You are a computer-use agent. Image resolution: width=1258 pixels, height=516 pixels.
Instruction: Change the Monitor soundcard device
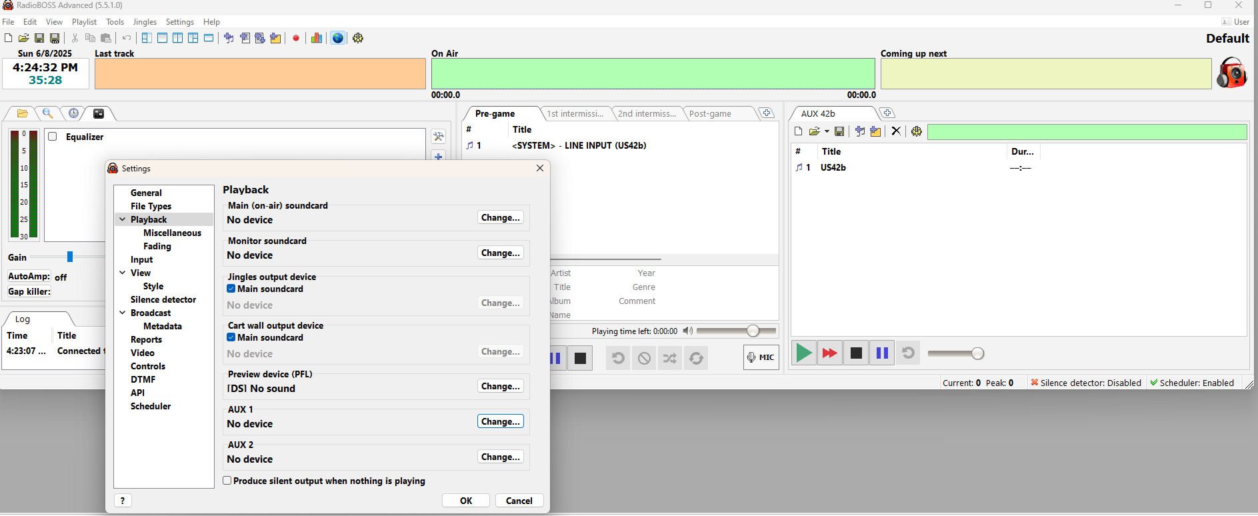501,253
